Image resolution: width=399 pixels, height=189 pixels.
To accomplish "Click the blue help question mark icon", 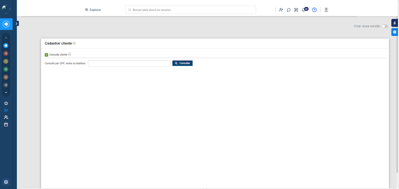I will coord(314,10).
